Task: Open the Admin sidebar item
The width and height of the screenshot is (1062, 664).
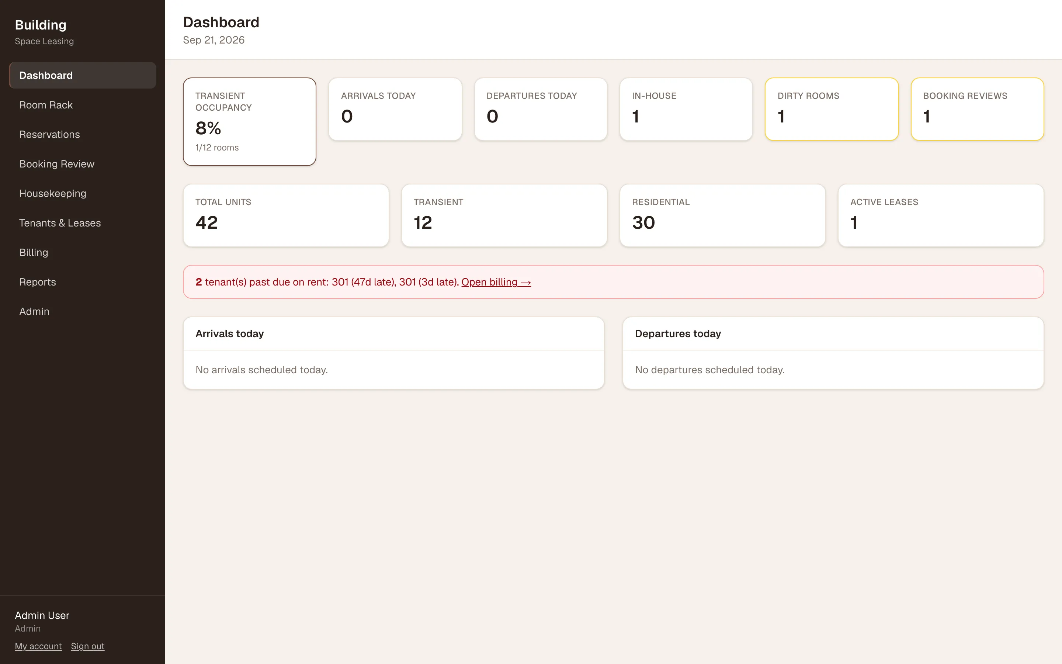Action: coord(83,311)
